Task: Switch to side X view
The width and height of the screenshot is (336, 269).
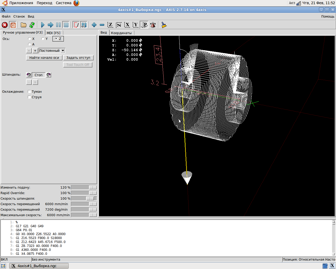Action: [127, 25]
